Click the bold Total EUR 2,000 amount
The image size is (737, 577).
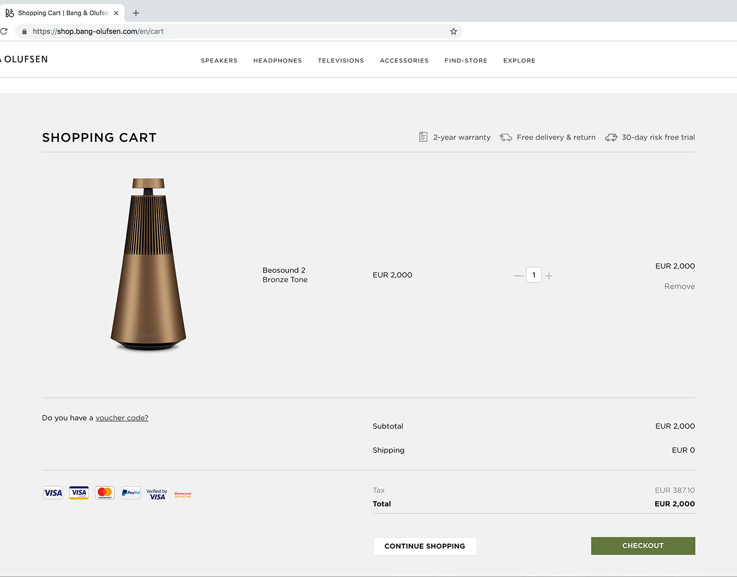pyautogui.click(x=674, y=504)
